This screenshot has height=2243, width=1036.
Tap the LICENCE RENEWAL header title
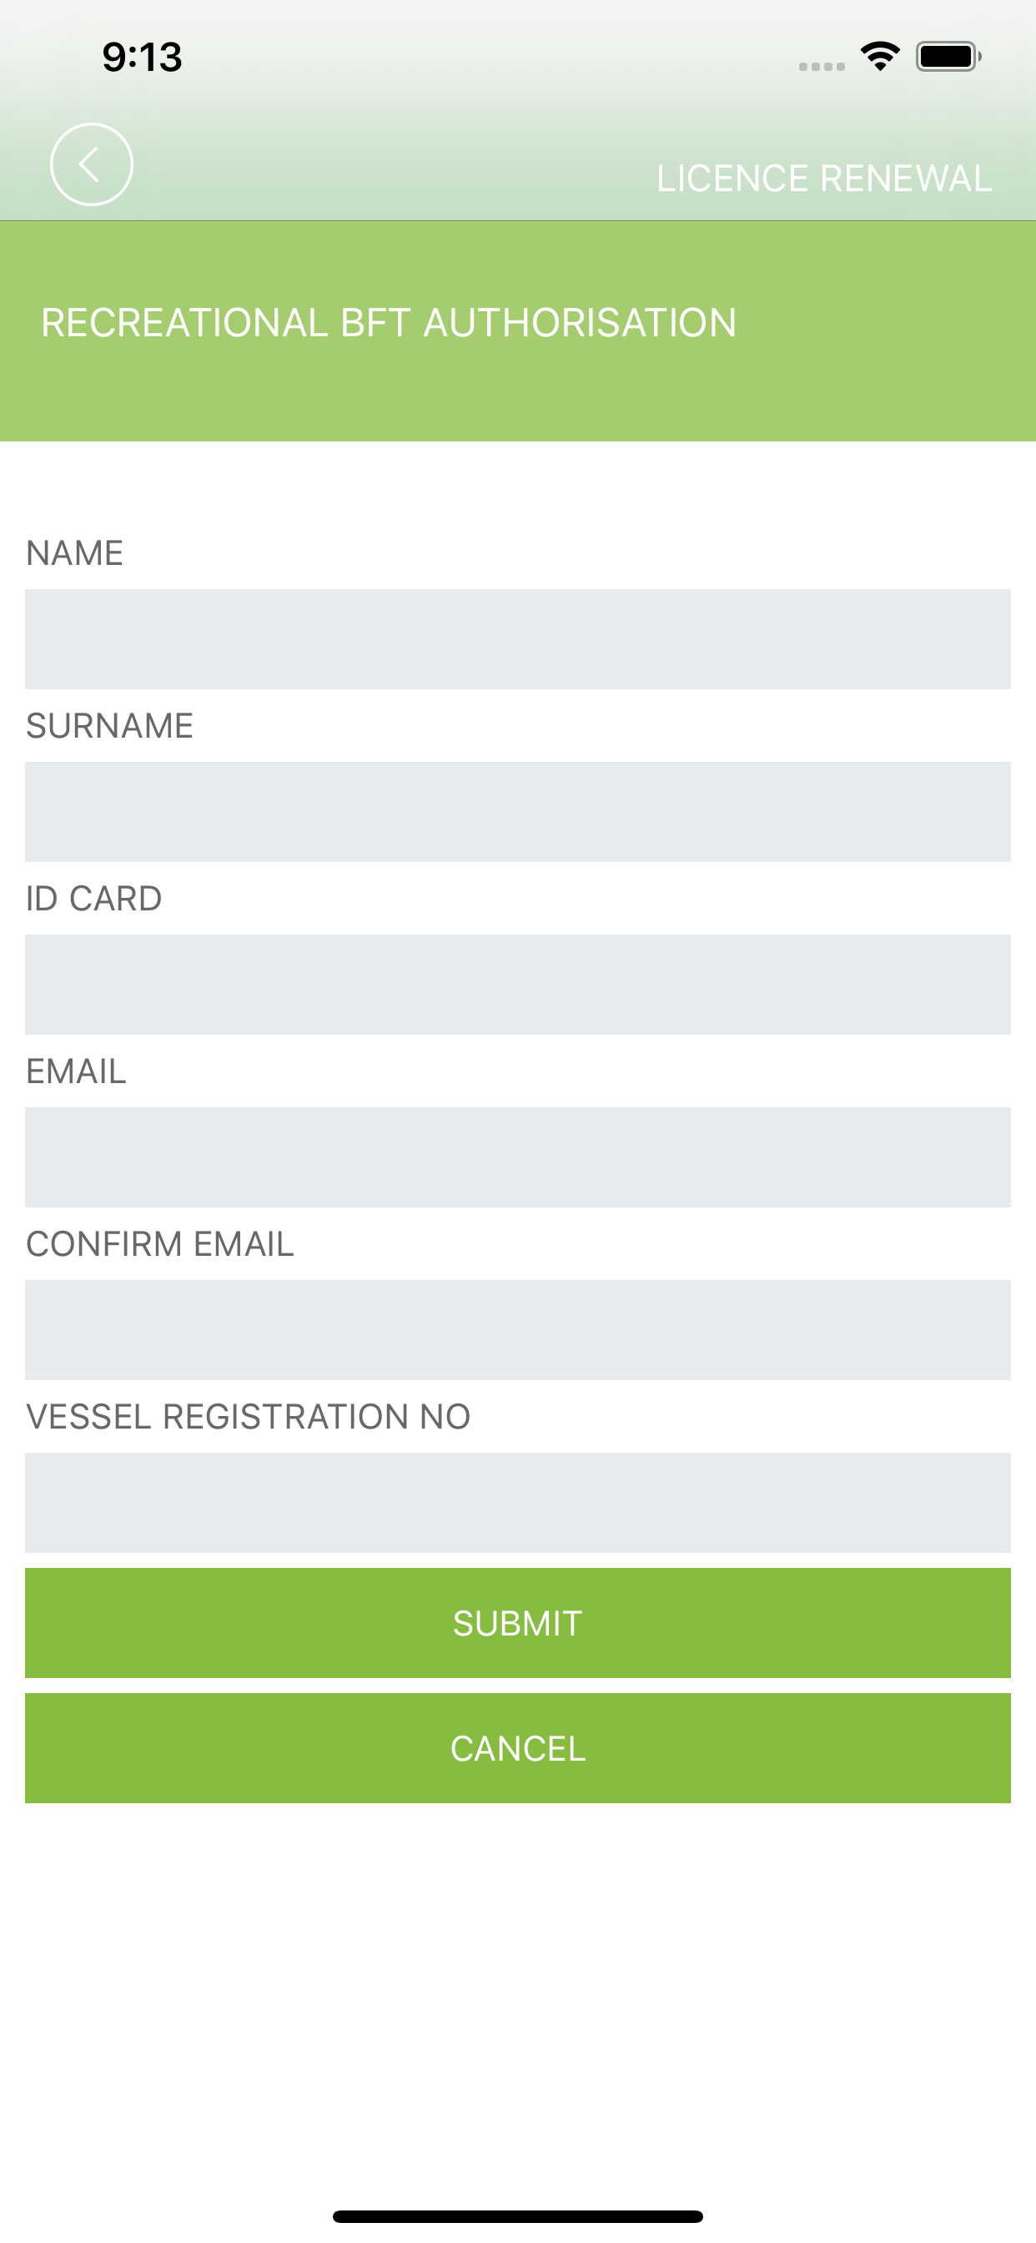pos(823,179)
